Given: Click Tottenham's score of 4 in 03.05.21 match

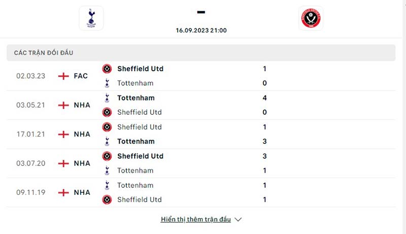Looking at the screenshot, I should (264, 98).
